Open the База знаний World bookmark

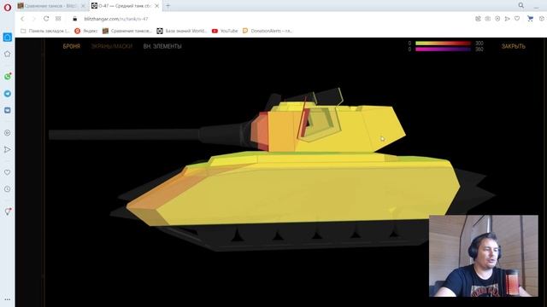click(x=182, y=31)
